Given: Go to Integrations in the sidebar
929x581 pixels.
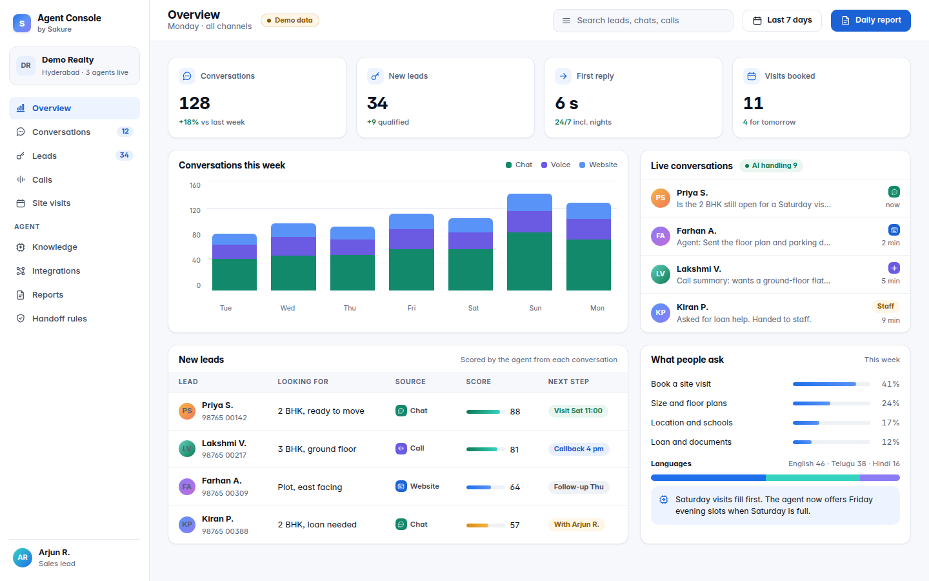Looking at the screenshot, I should pos(74,271).
